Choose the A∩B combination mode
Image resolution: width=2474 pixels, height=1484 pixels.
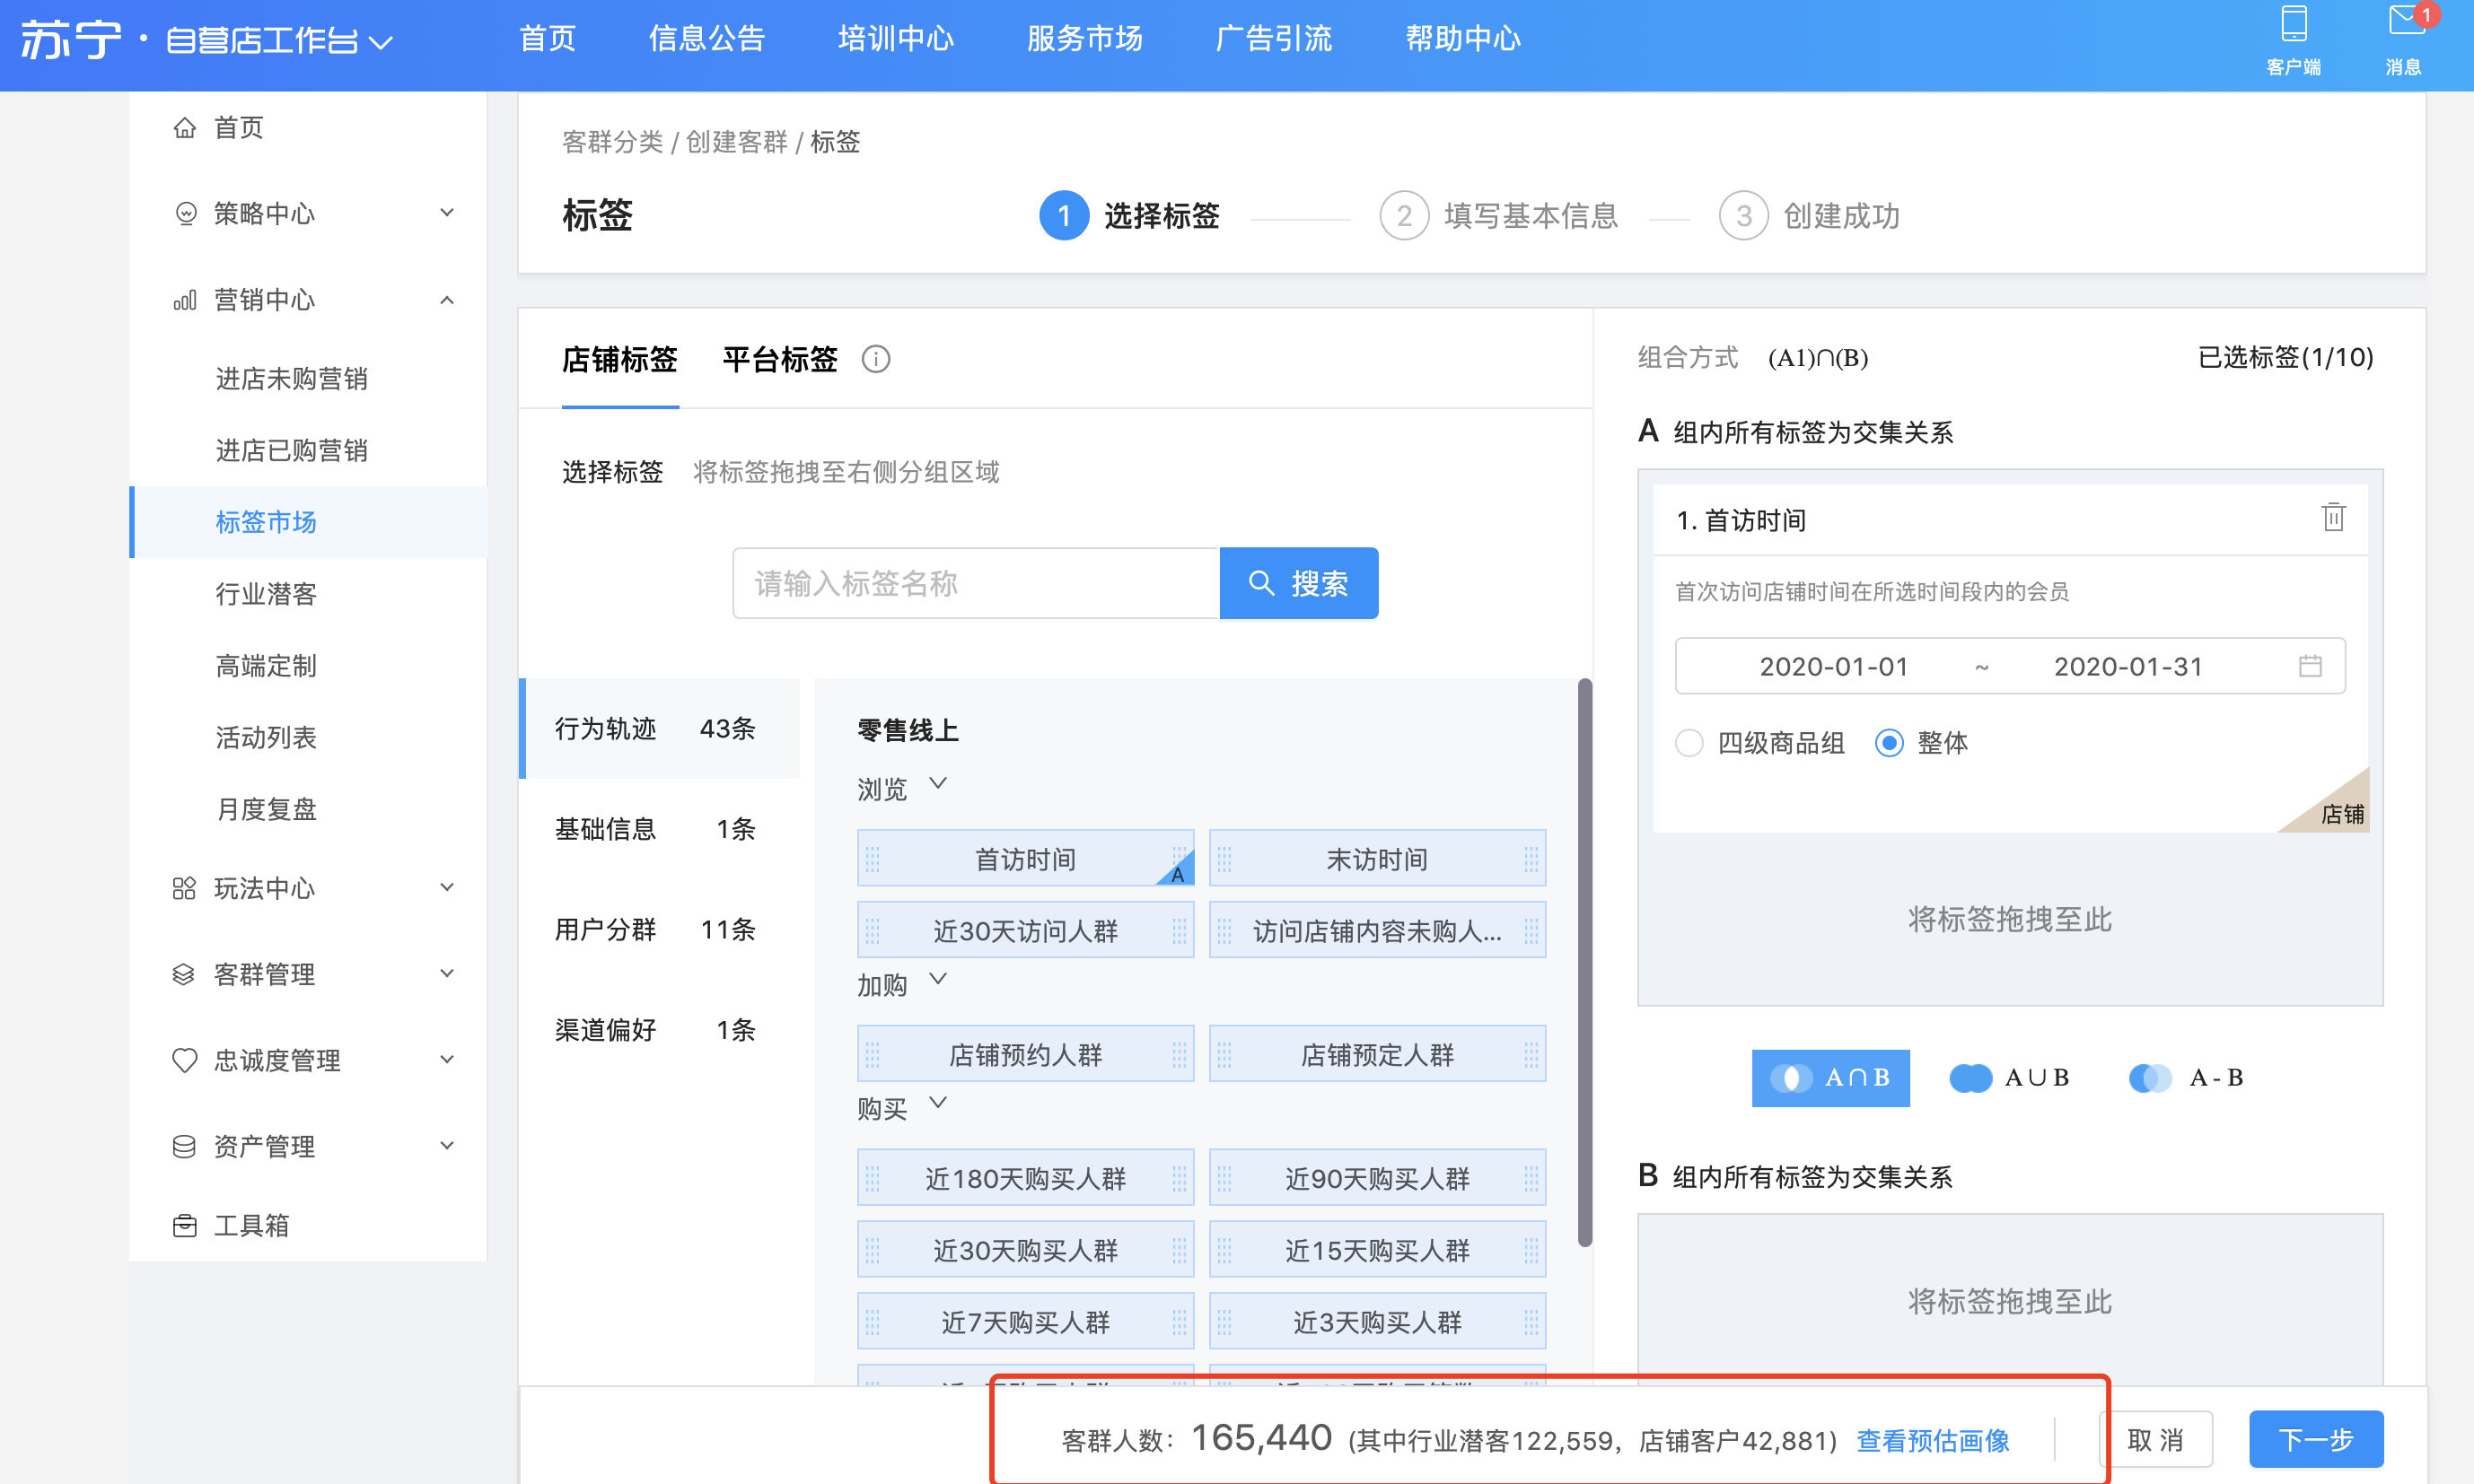pos(1829,1078)
